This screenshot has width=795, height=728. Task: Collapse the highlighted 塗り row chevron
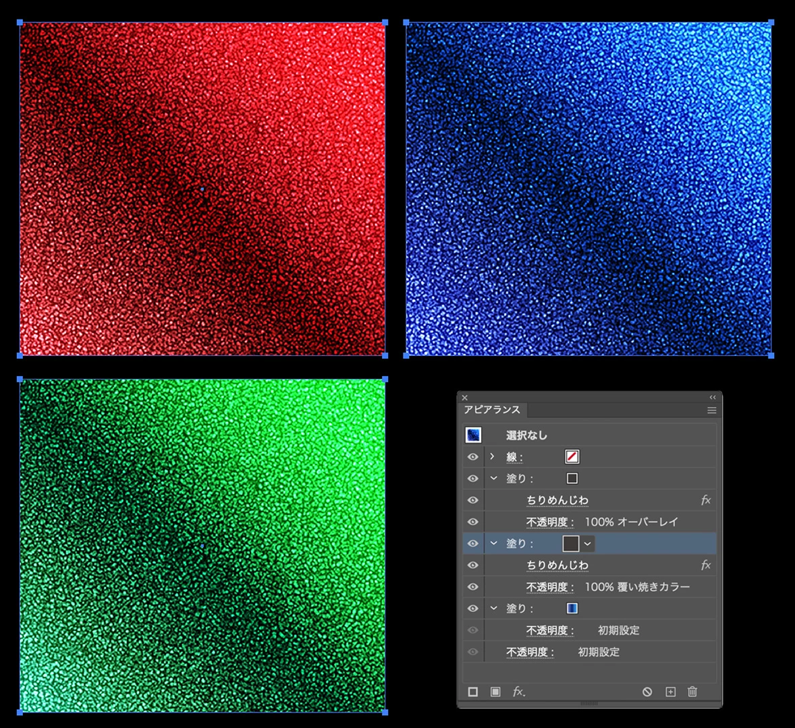pyautogui.click(x=494, y=543)
